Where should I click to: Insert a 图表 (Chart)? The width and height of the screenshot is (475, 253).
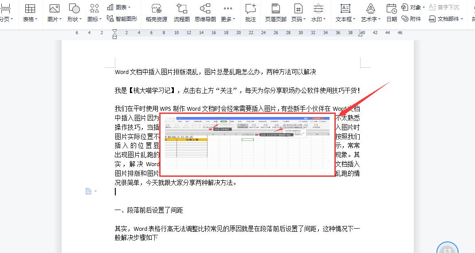click(x=118, y=7)
